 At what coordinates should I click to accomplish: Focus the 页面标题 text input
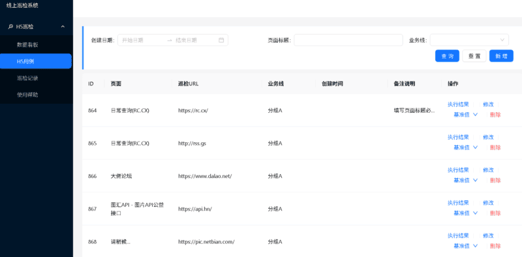[x=348, y=40]
